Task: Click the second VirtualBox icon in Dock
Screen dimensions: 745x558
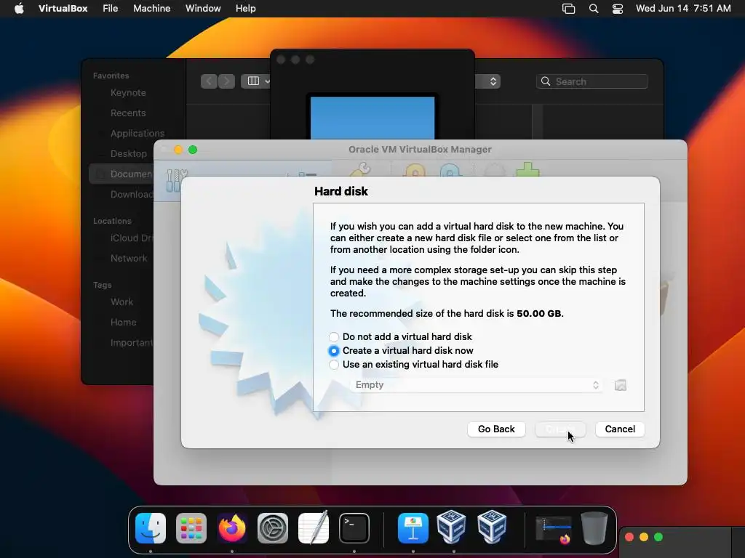Action: coord(492,527)
